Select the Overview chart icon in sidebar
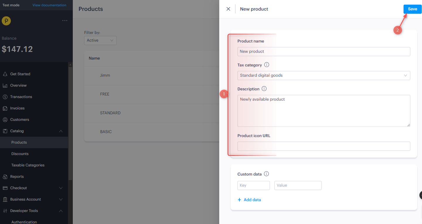 point(5,85)
